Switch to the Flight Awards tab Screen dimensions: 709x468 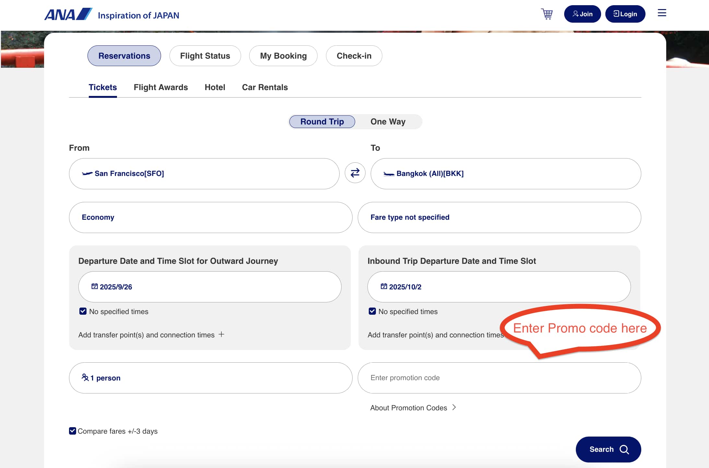(x=160, y=87)
